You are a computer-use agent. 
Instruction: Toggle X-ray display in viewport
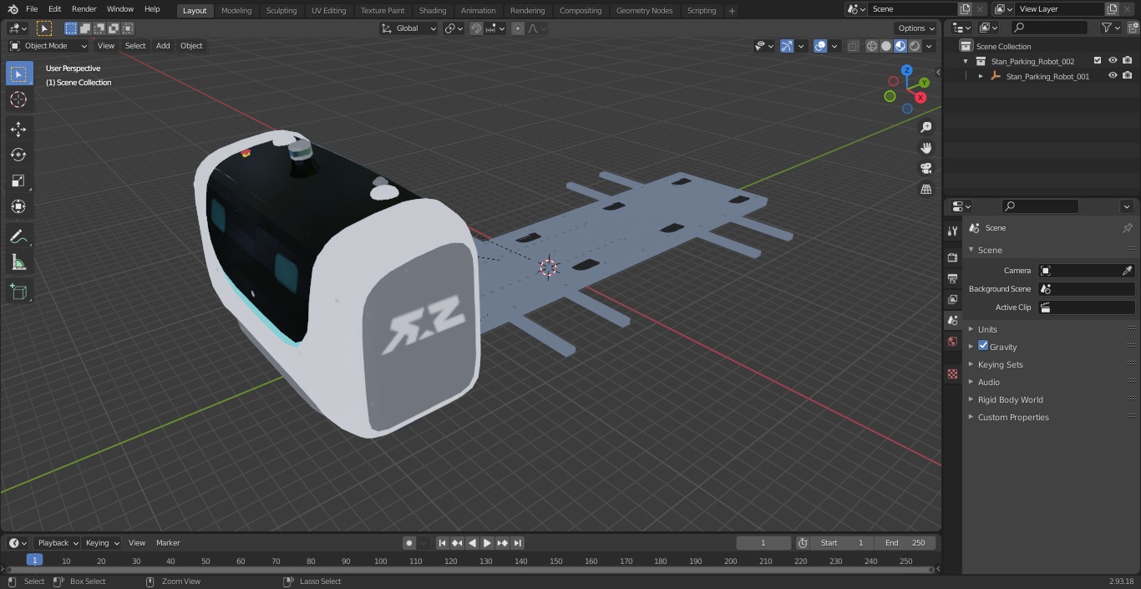click(x=853, y=46)
